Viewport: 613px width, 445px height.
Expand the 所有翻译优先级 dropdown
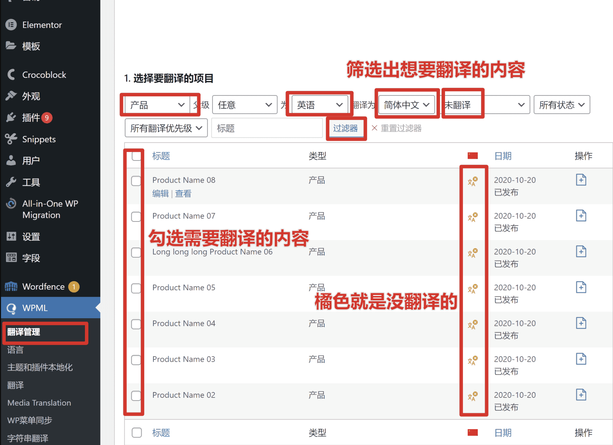(166, 128)
